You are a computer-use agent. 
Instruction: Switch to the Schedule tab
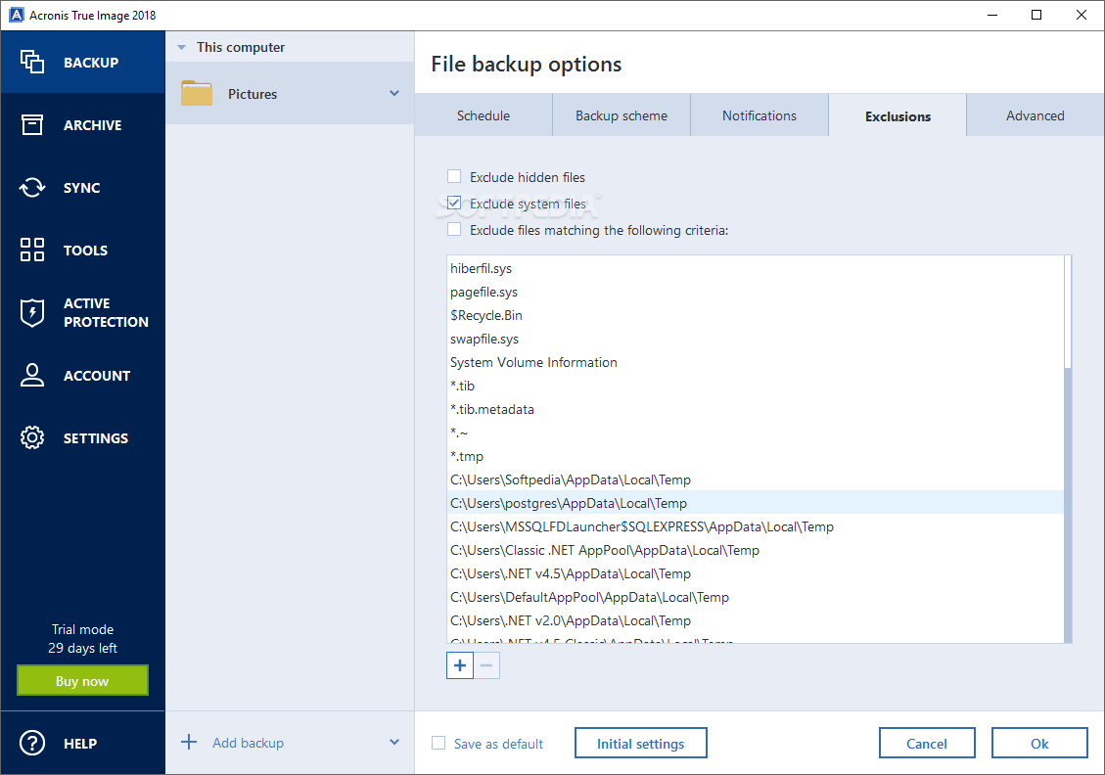click(483, 115)
